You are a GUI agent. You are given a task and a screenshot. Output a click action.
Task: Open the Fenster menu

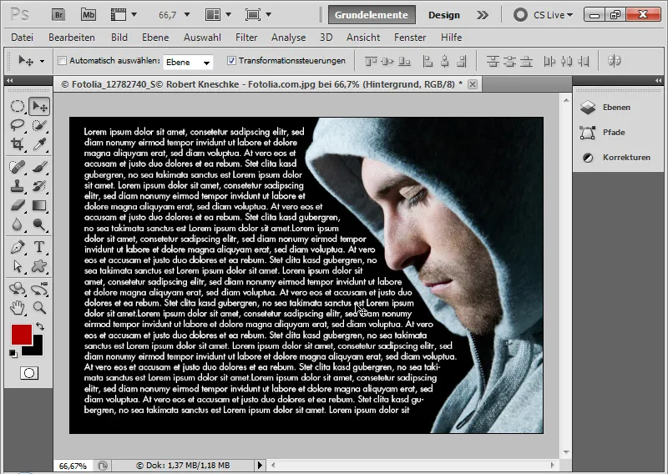(410, 38)
